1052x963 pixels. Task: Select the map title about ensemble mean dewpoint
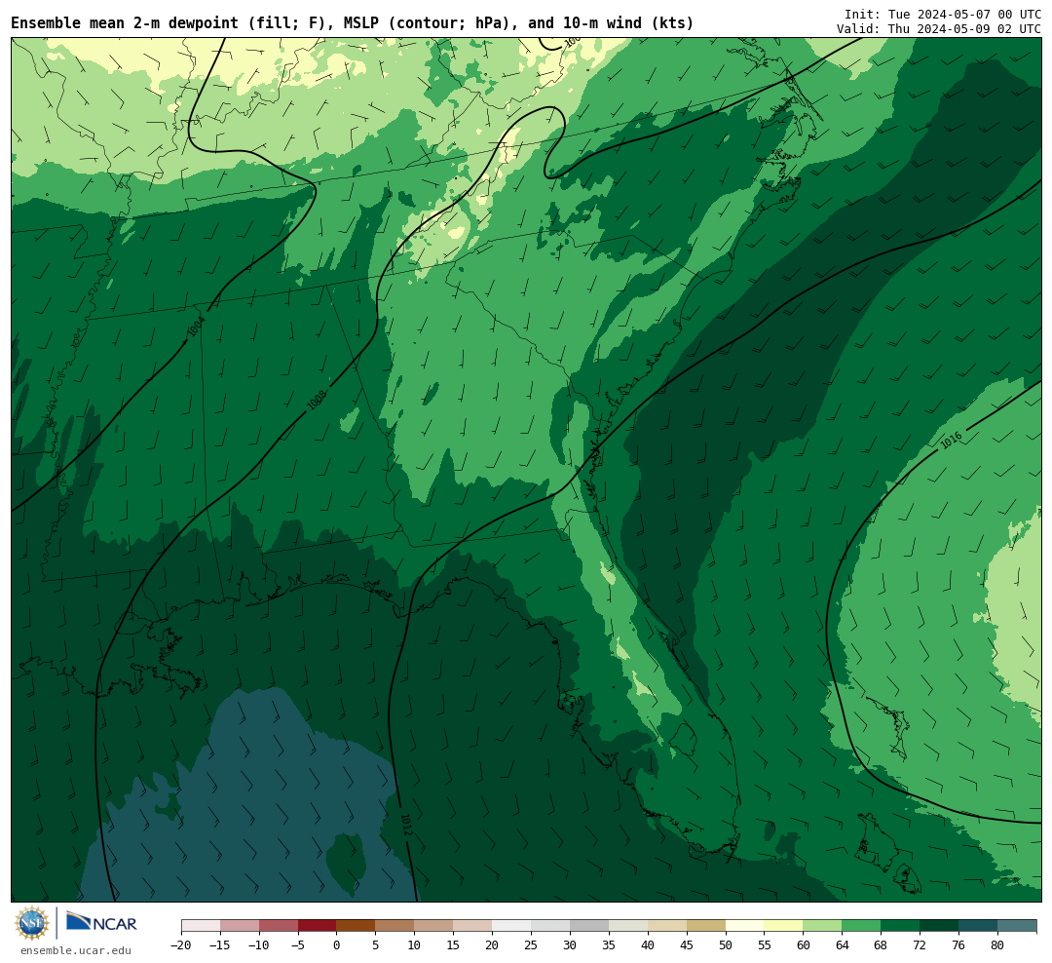coord(353,23)
